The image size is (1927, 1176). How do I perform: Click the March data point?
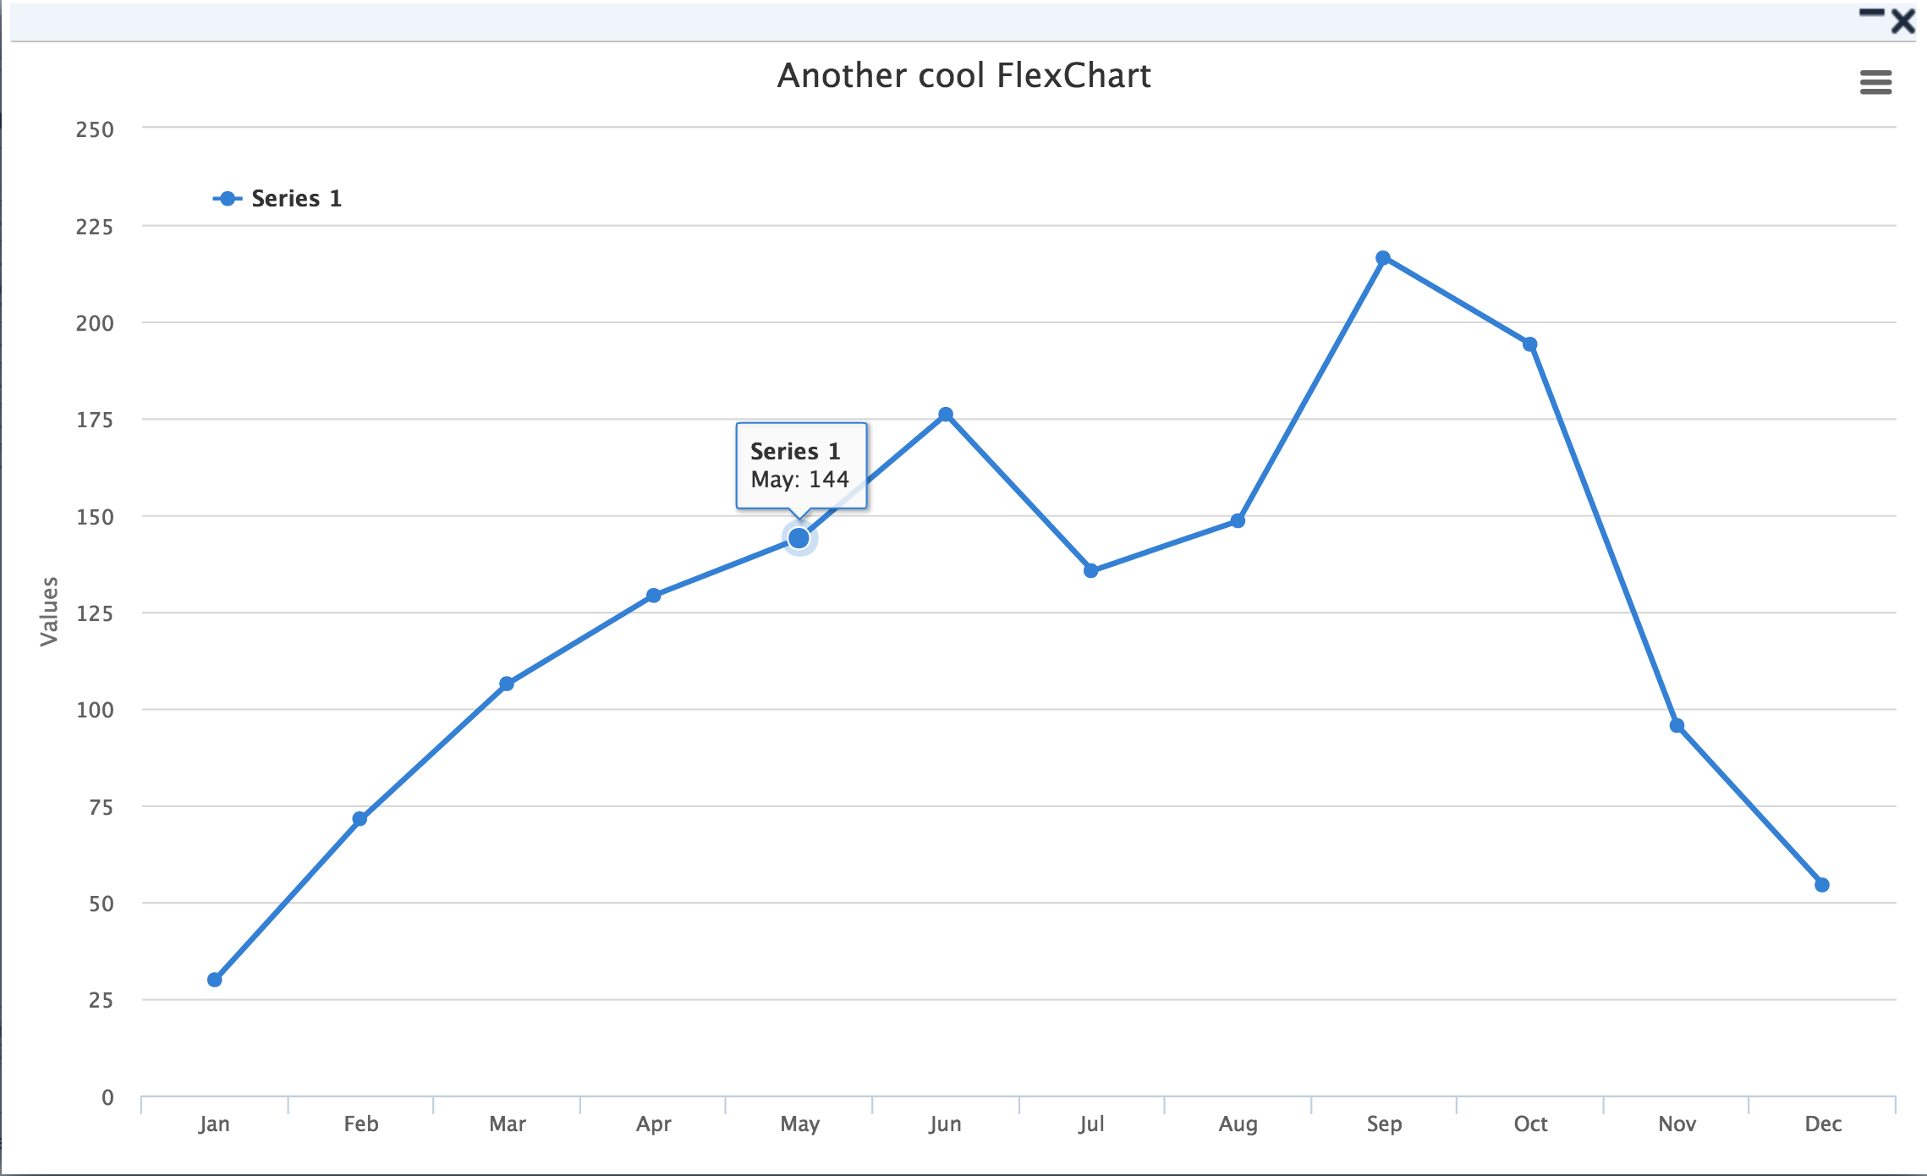507,684
